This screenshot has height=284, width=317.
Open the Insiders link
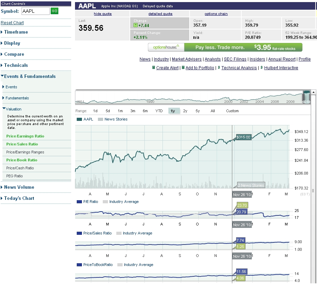click(257, 59)
